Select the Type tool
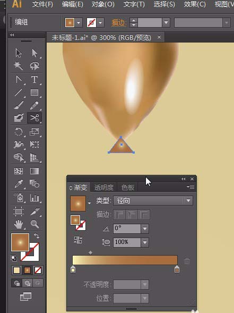Viewport: 234px width, 313px height. click(x=34, y=80)
